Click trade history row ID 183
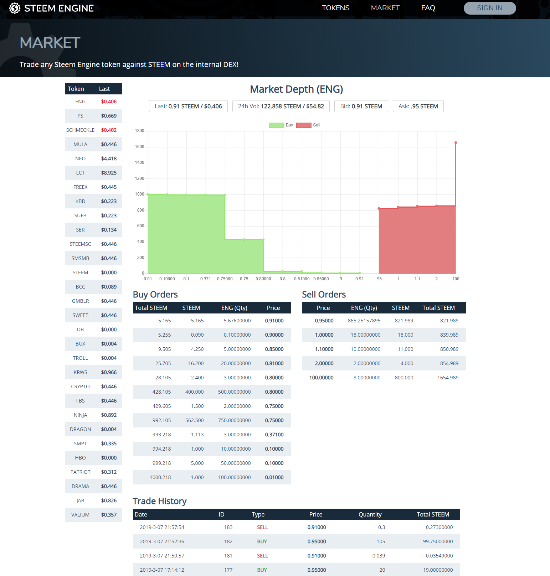 pos(297,527)
